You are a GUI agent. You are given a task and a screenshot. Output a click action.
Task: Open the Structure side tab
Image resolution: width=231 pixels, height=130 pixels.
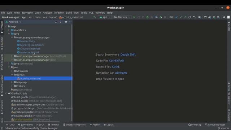(2, 107)
